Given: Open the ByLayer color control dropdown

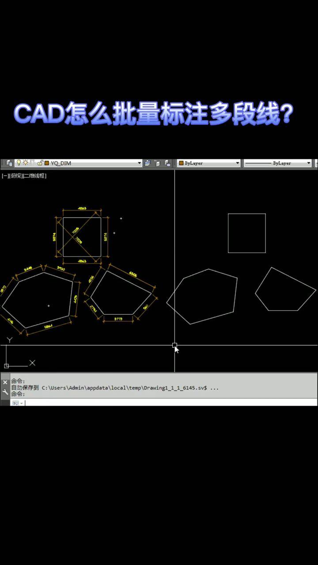Looking at the screenshot, I should pos(237,163).
